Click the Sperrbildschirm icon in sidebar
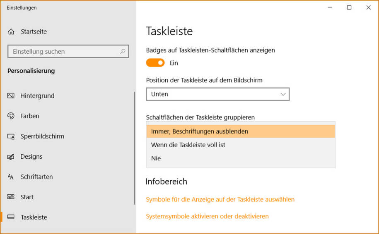 point(11,136)
